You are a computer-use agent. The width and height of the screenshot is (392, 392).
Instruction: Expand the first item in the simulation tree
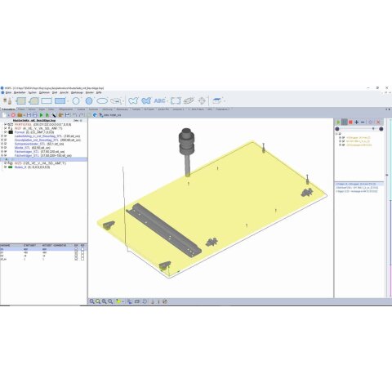tap(340, 138)
